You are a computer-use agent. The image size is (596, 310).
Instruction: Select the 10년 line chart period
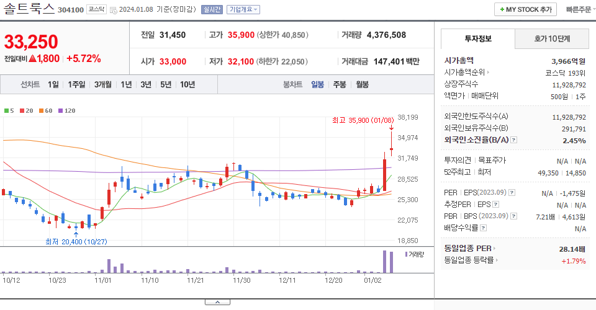tap(187, 84)
